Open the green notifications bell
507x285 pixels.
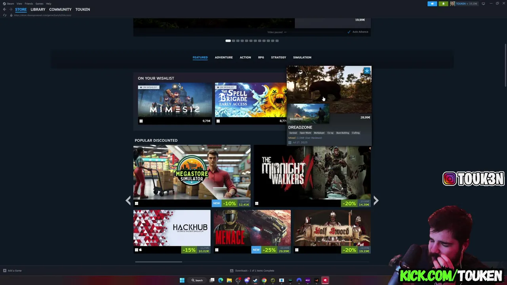[443, 4]
